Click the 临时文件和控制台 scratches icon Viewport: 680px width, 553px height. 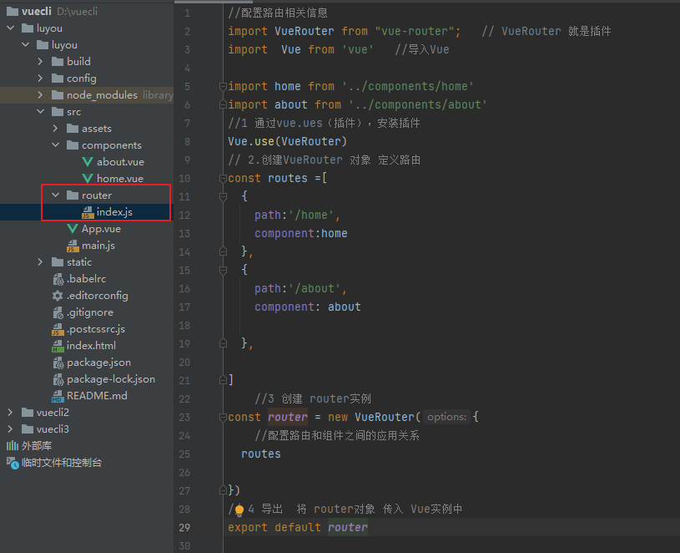pos(13,463)
